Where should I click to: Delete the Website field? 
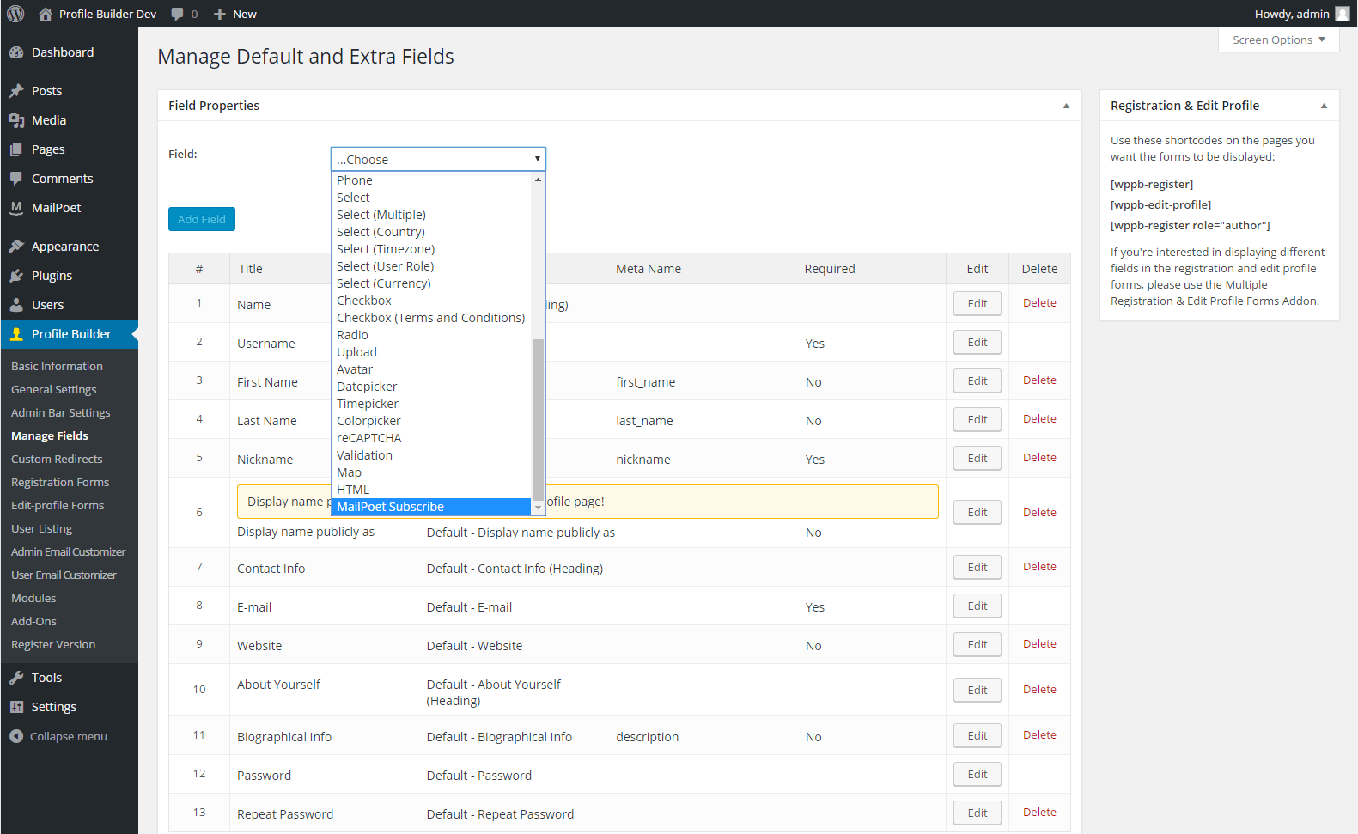(1039, 644)
